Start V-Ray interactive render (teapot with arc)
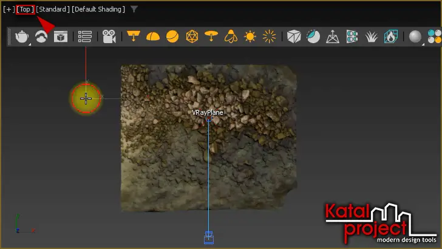 41,36
